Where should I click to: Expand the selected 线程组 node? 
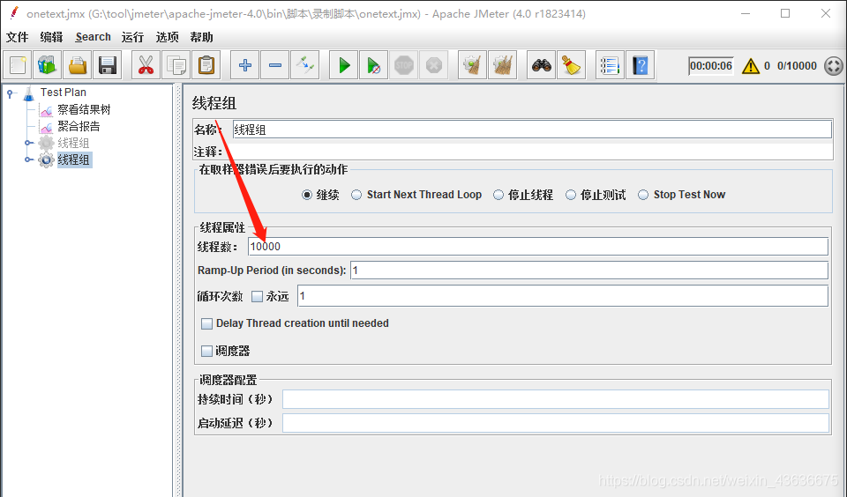pyautogui.click(x=27, y=159)
